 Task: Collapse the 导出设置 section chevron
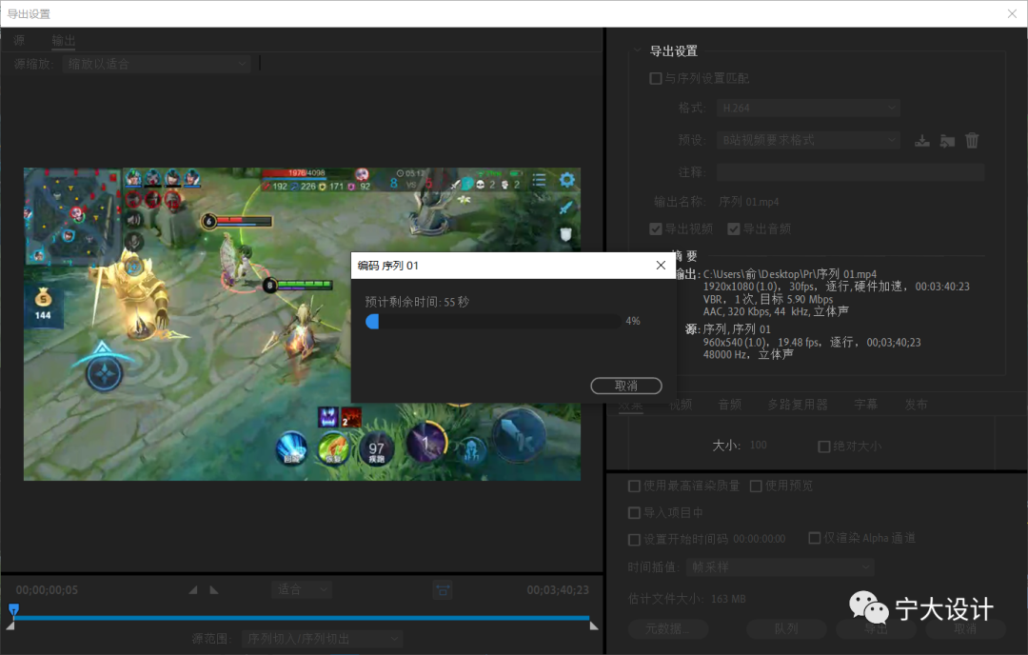[637, 50]
